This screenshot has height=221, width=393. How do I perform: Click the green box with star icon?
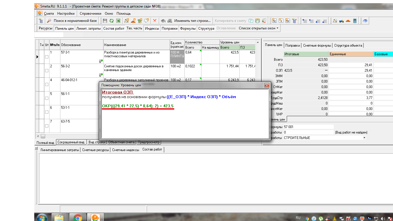(x=140, y=21)
